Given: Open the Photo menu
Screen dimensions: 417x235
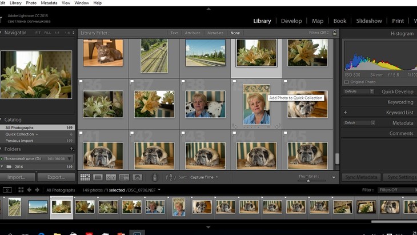Looking at the screenshot, I should click(31, 3).
